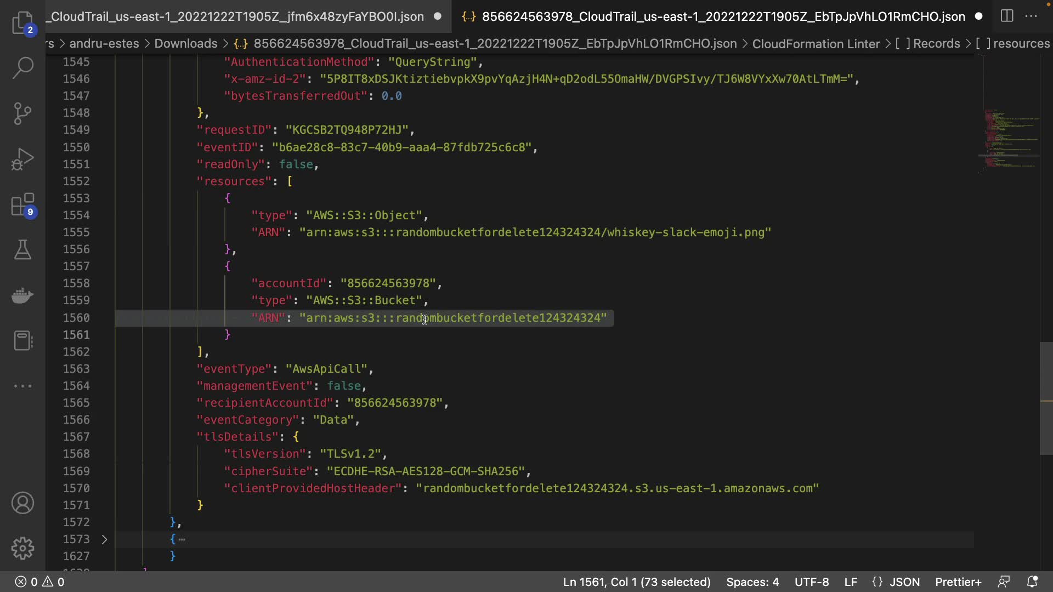Toggle notifications bell in status bar
Image resolution: width=1053 pixels, height=592 pixels.
point(1032,582)
